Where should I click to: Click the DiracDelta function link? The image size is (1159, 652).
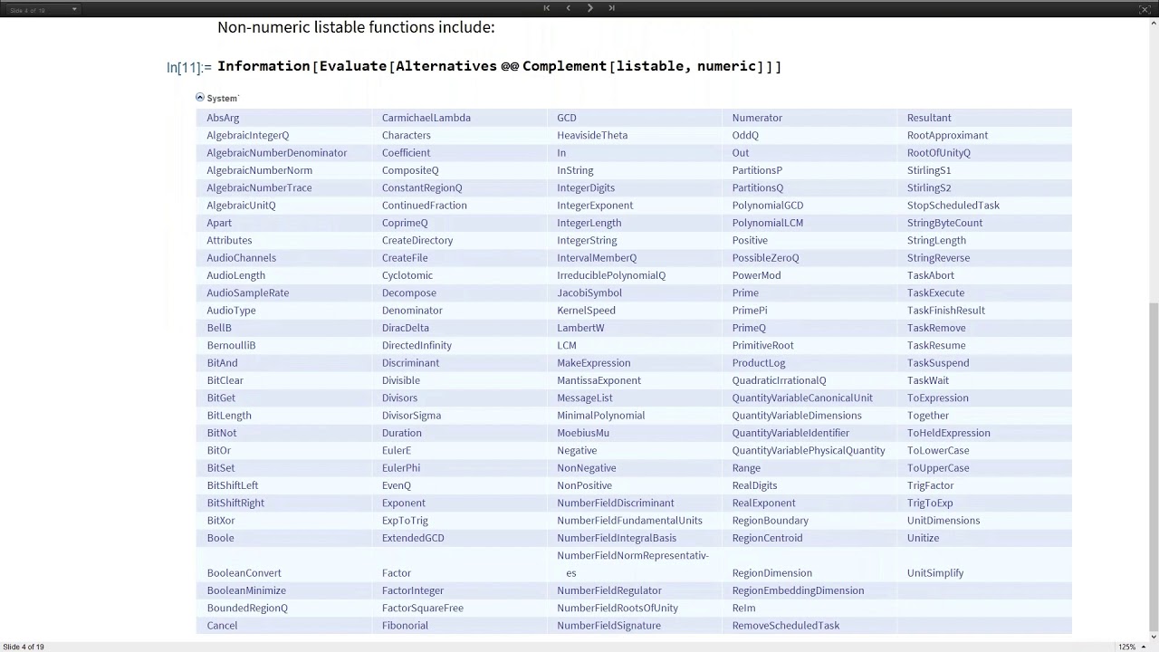[x=405, y=328]
